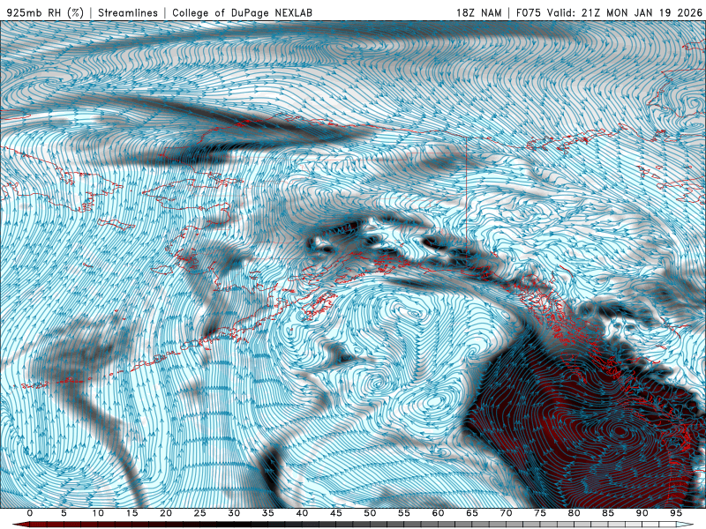Click the "65" color scale tick label
This screenshot has height=529, width=706.
[x=472, y=513]
